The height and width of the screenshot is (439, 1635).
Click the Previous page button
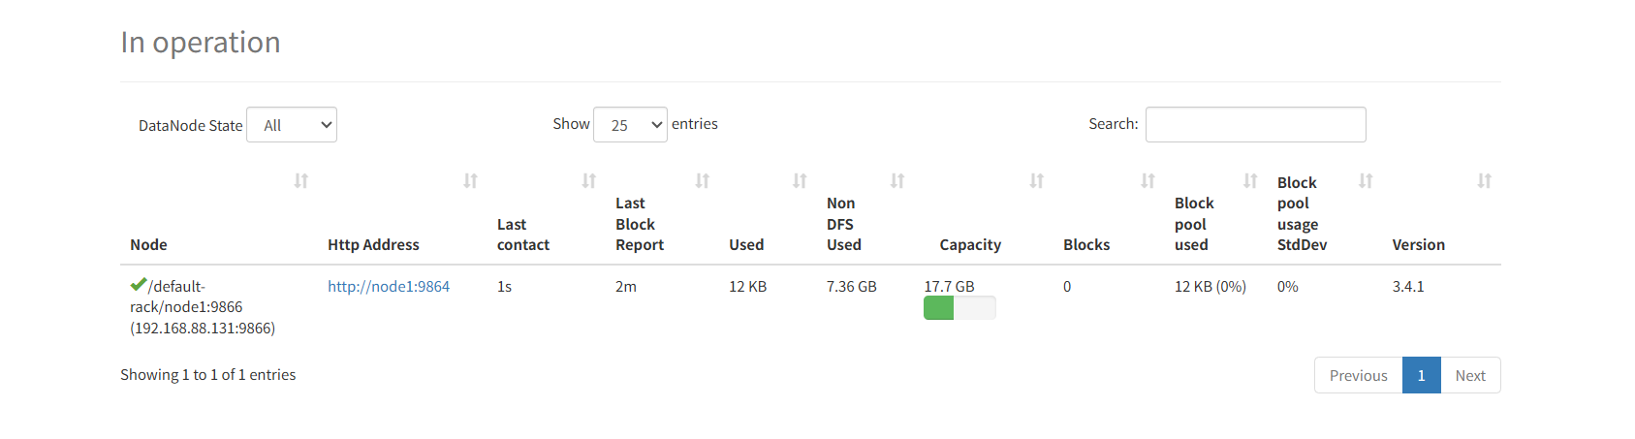click(x=1358, y=376)
